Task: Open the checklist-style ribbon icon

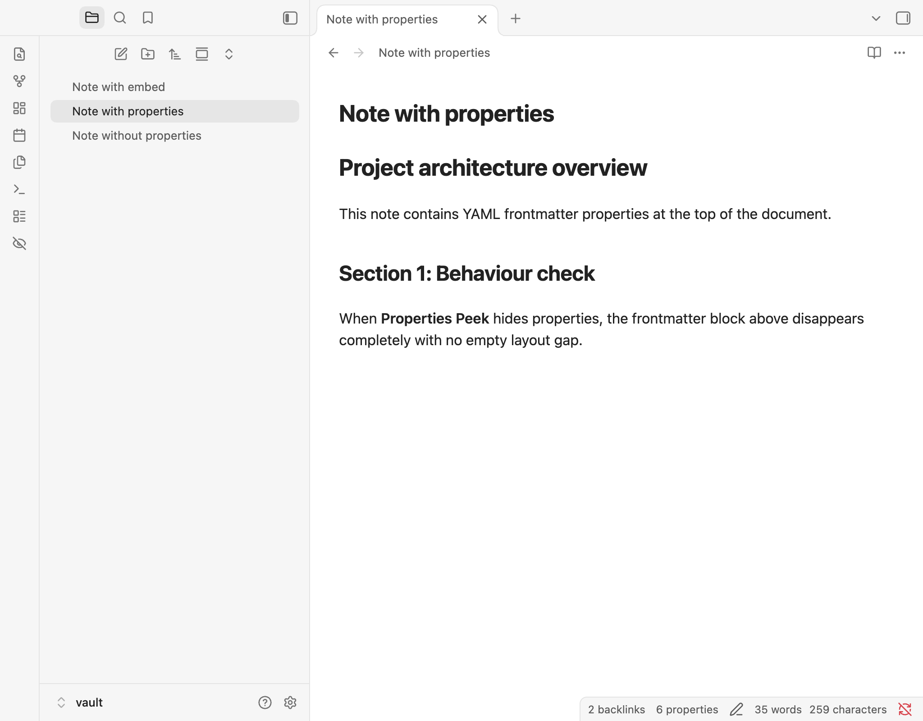Action: pyautogui.click(x=19, y=216)
